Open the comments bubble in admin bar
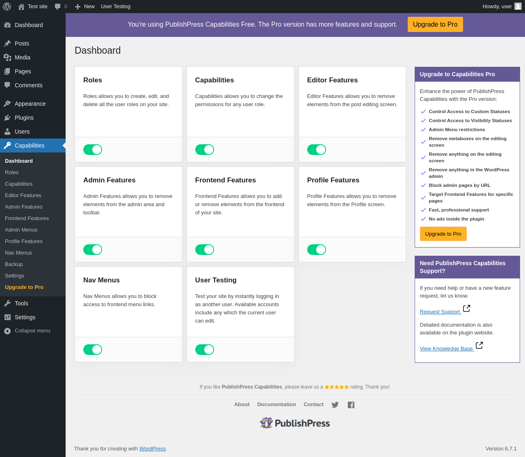The image size is (525, 457). tap(58, 7)
